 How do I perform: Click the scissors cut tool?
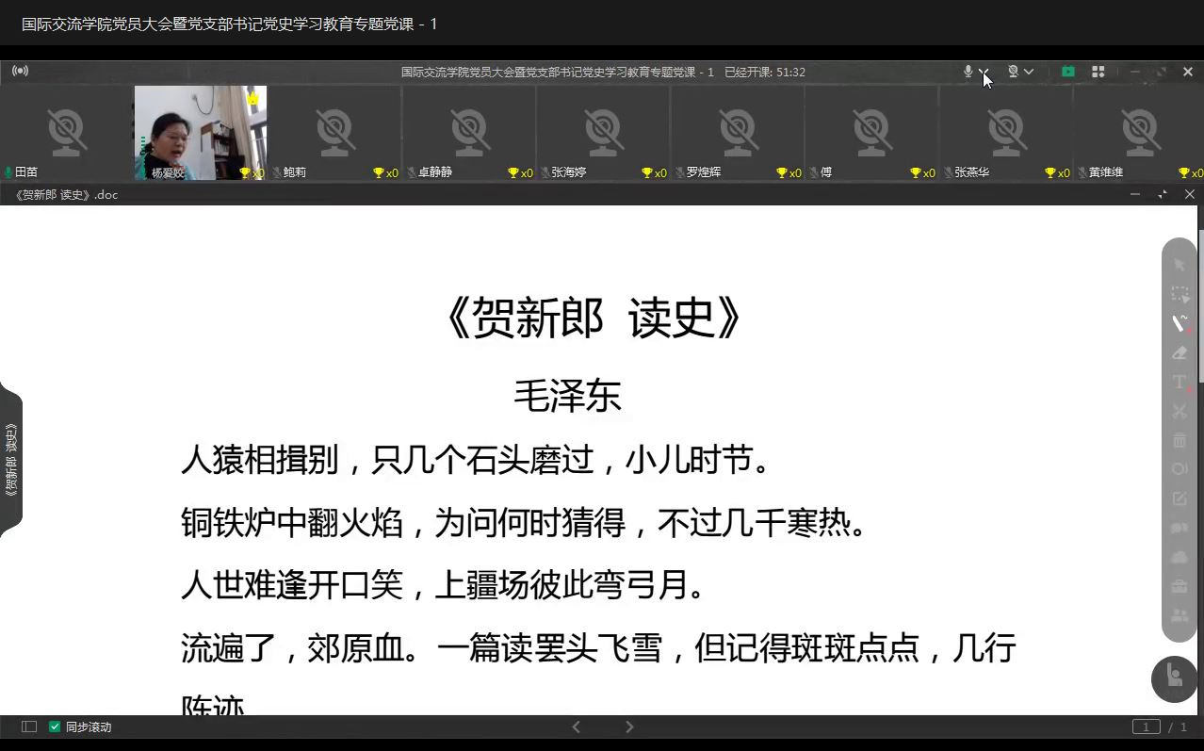pos(1180,411)
